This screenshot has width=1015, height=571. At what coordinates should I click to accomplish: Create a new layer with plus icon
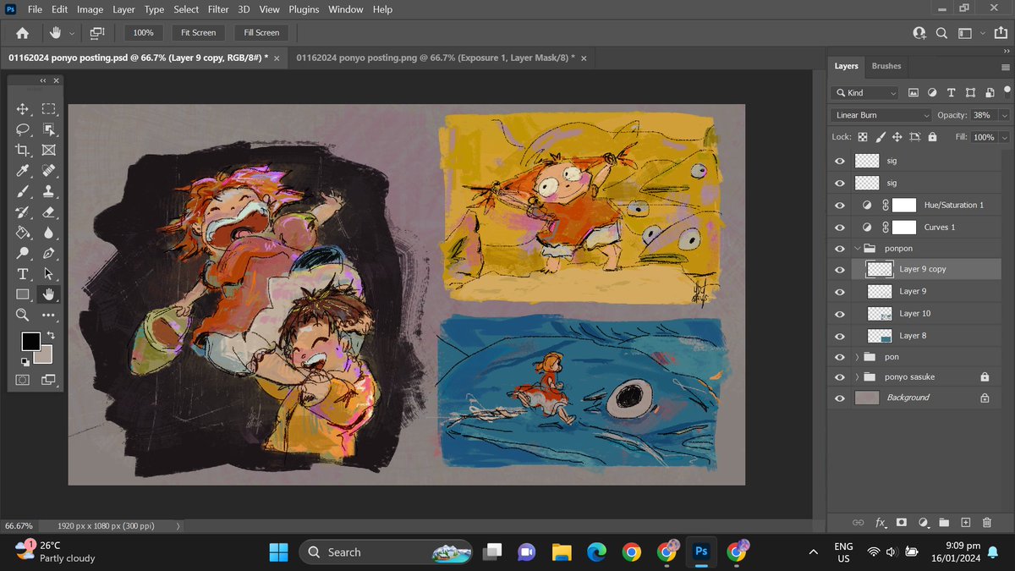tap(965, 523)
